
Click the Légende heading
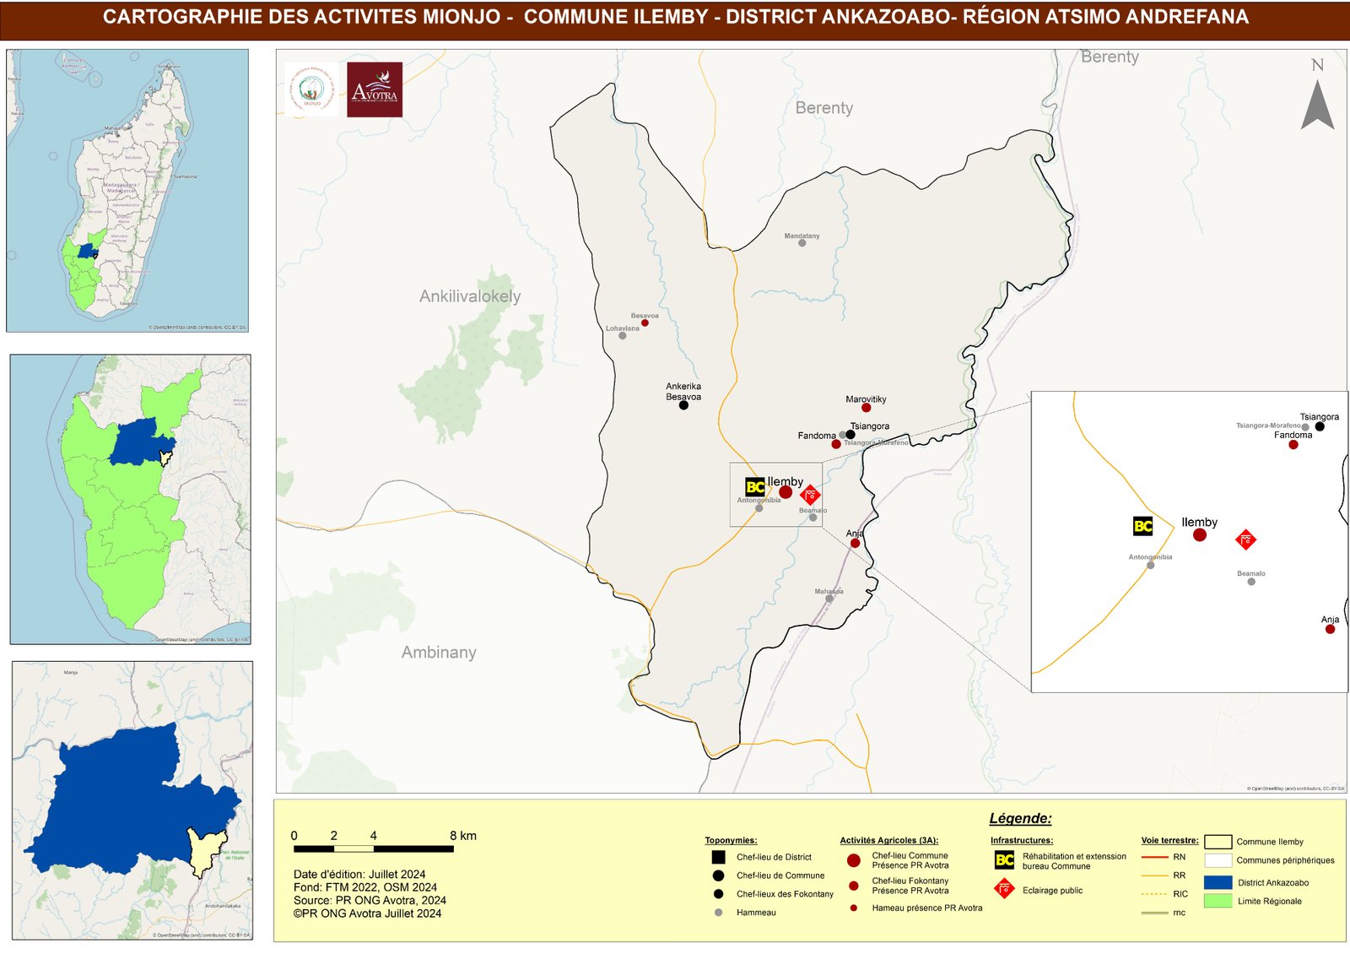click(x=1020, y=818)
